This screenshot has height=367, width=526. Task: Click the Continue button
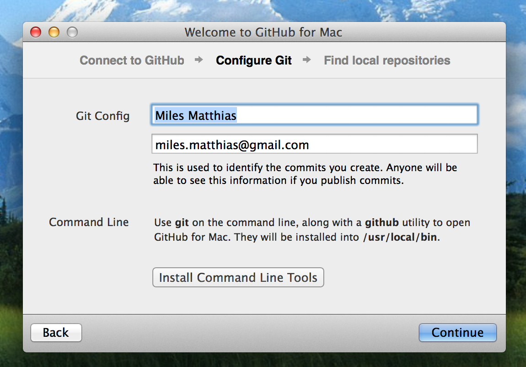point(457,332)
